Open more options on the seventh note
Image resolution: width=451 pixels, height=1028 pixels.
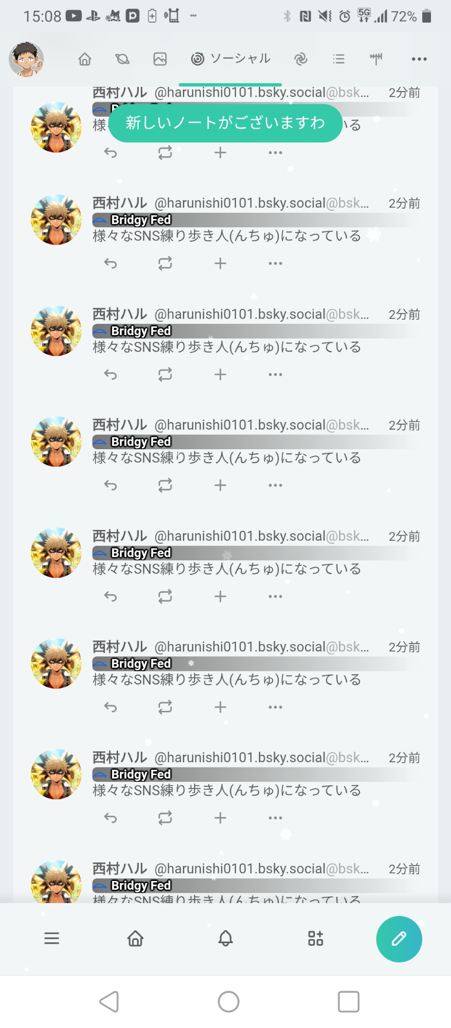[x=275, y=818]
